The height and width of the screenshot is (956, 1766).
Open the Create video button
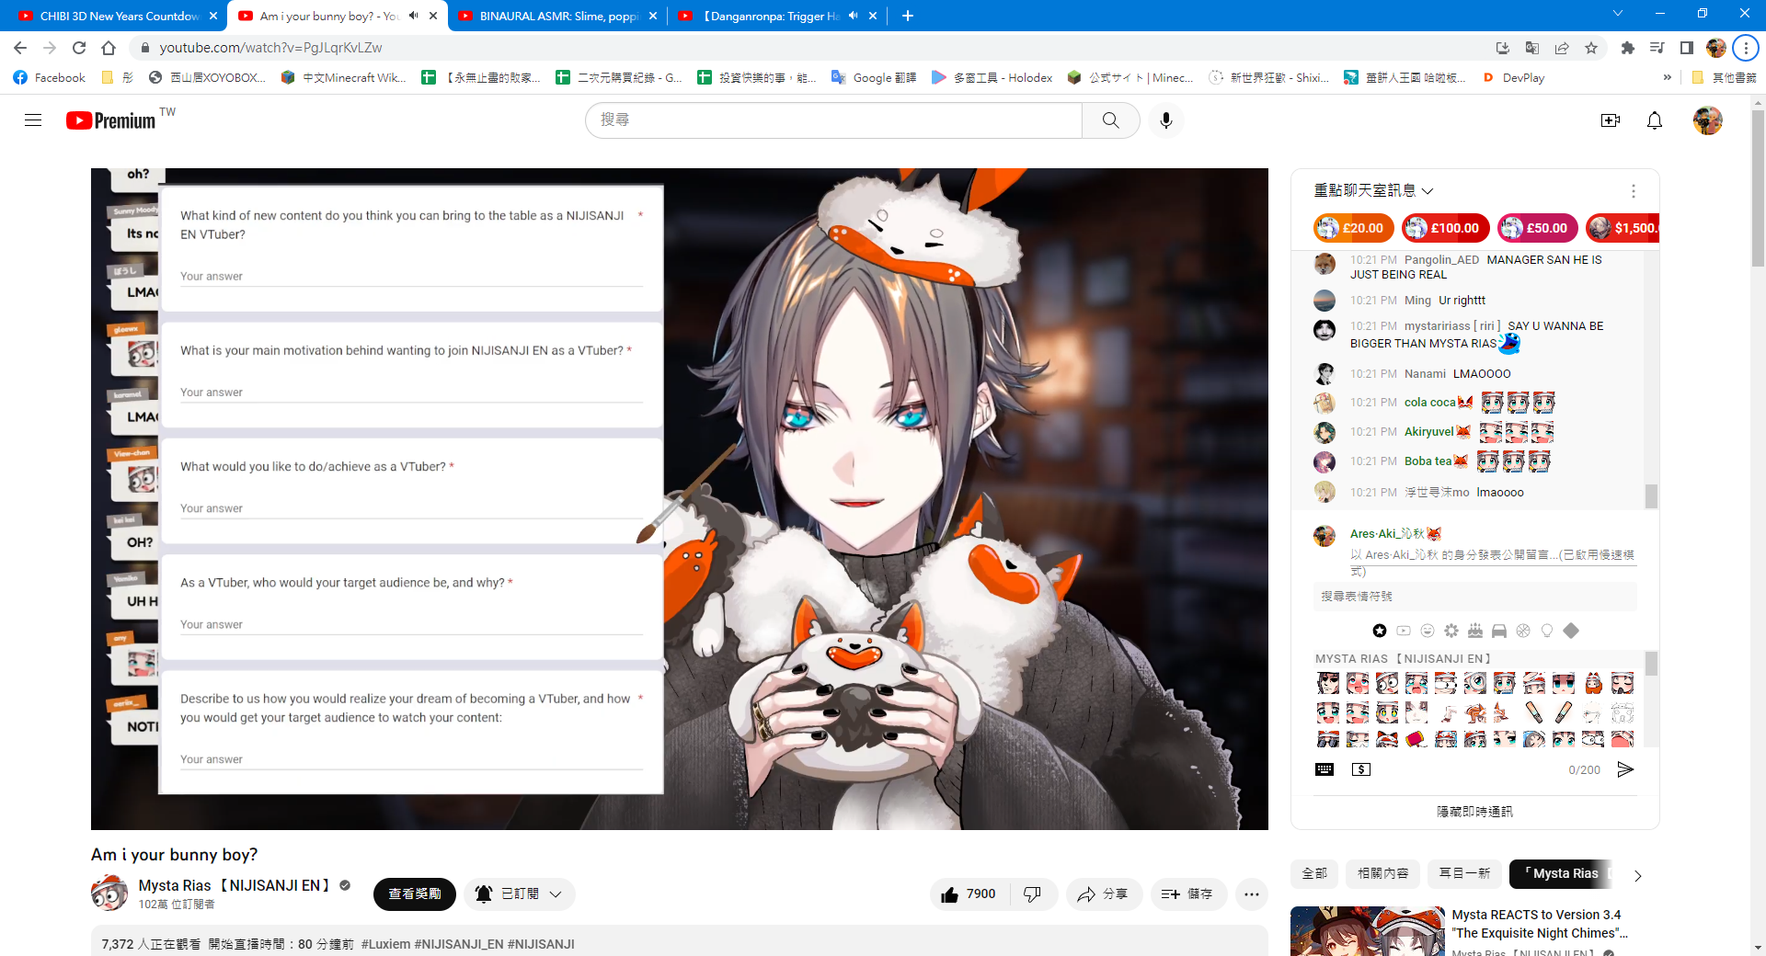pyautogui.click(x=1610, y=120)
